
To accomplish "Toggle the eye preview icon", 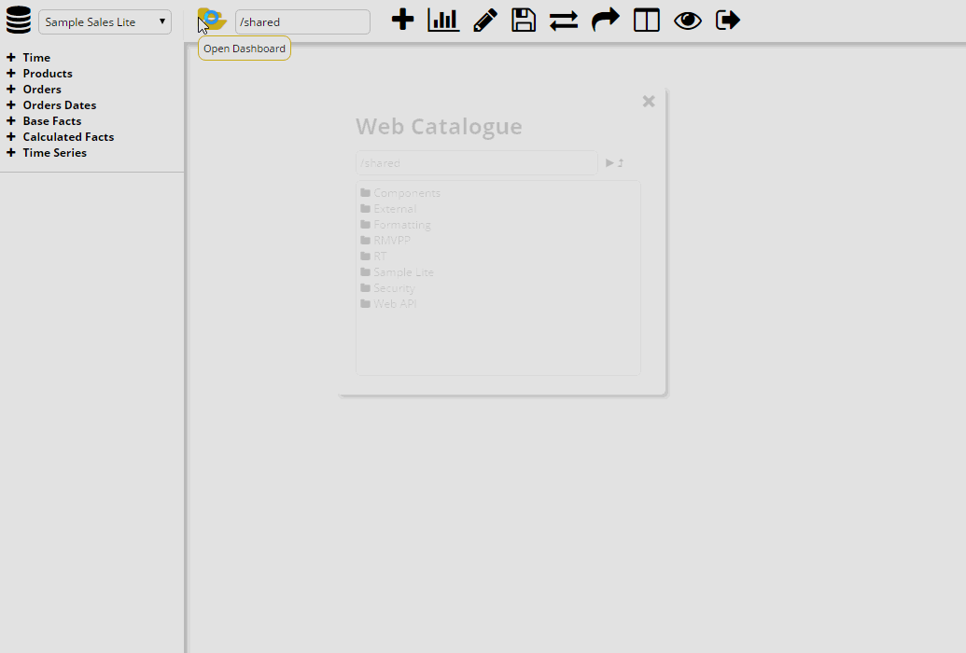I will [x=688, y=21].
